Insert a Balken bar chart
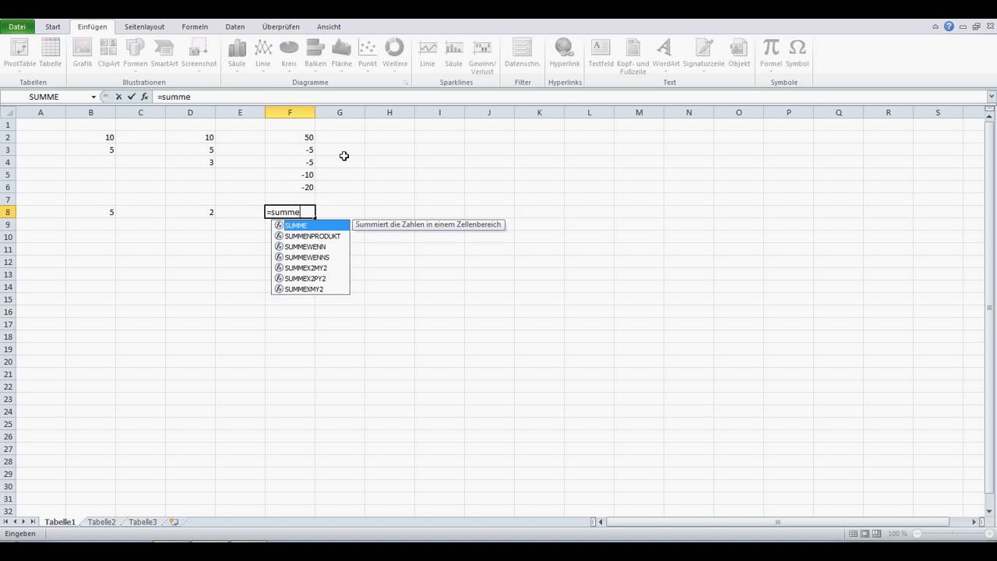Image resolution: width=997 pixels, height=561 pixels. click(x=315, y=54)
